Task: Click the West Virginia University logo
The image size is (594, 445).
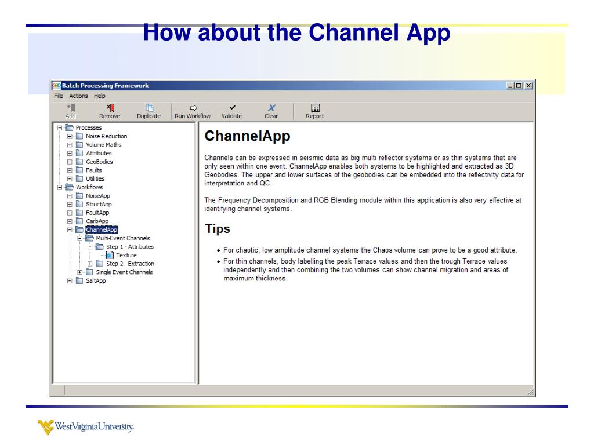Action: click(86, 427)
